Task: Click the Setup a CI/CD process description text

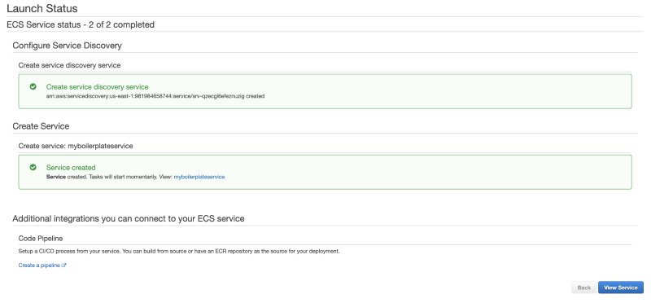Action: click(179, 252)
